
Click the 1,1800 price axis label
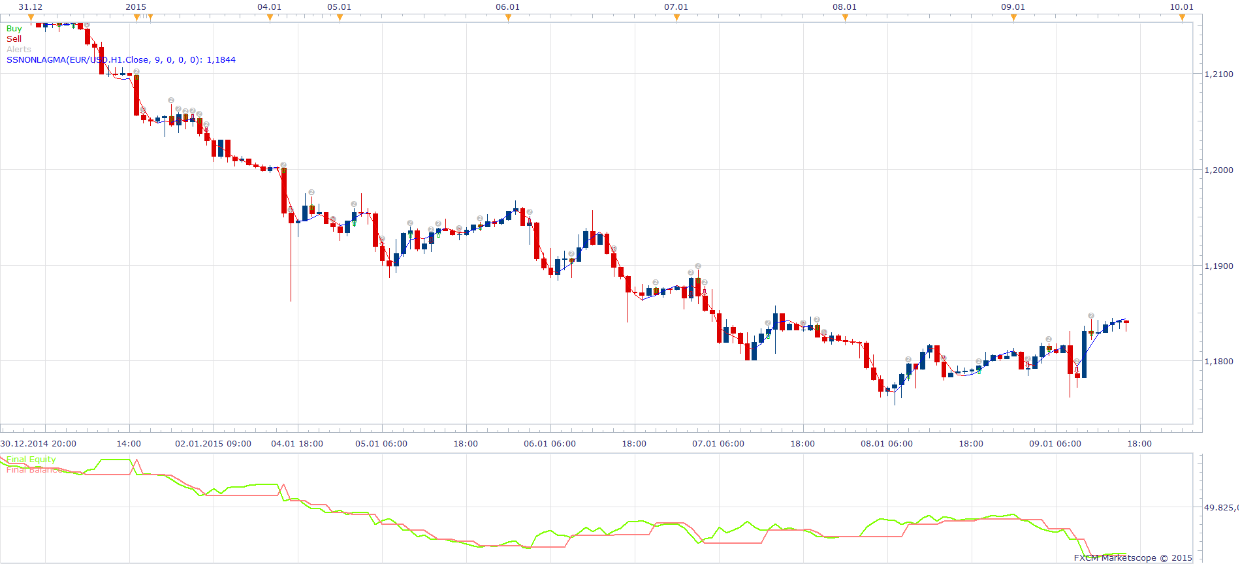pos(1218,362)
